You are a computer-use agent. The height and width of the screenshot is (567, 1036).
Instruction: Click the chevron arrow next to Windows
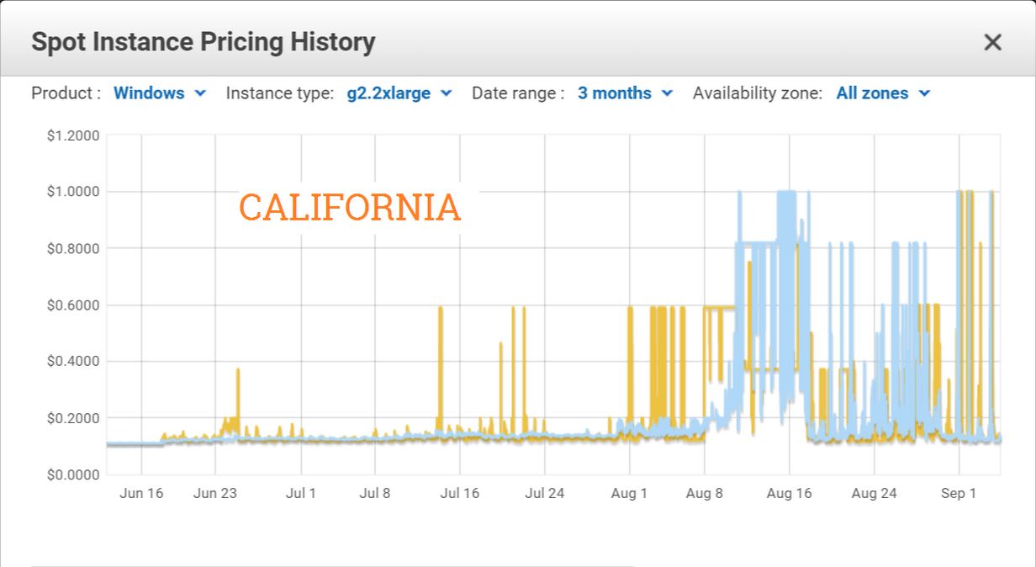click(x=200, y=93)
